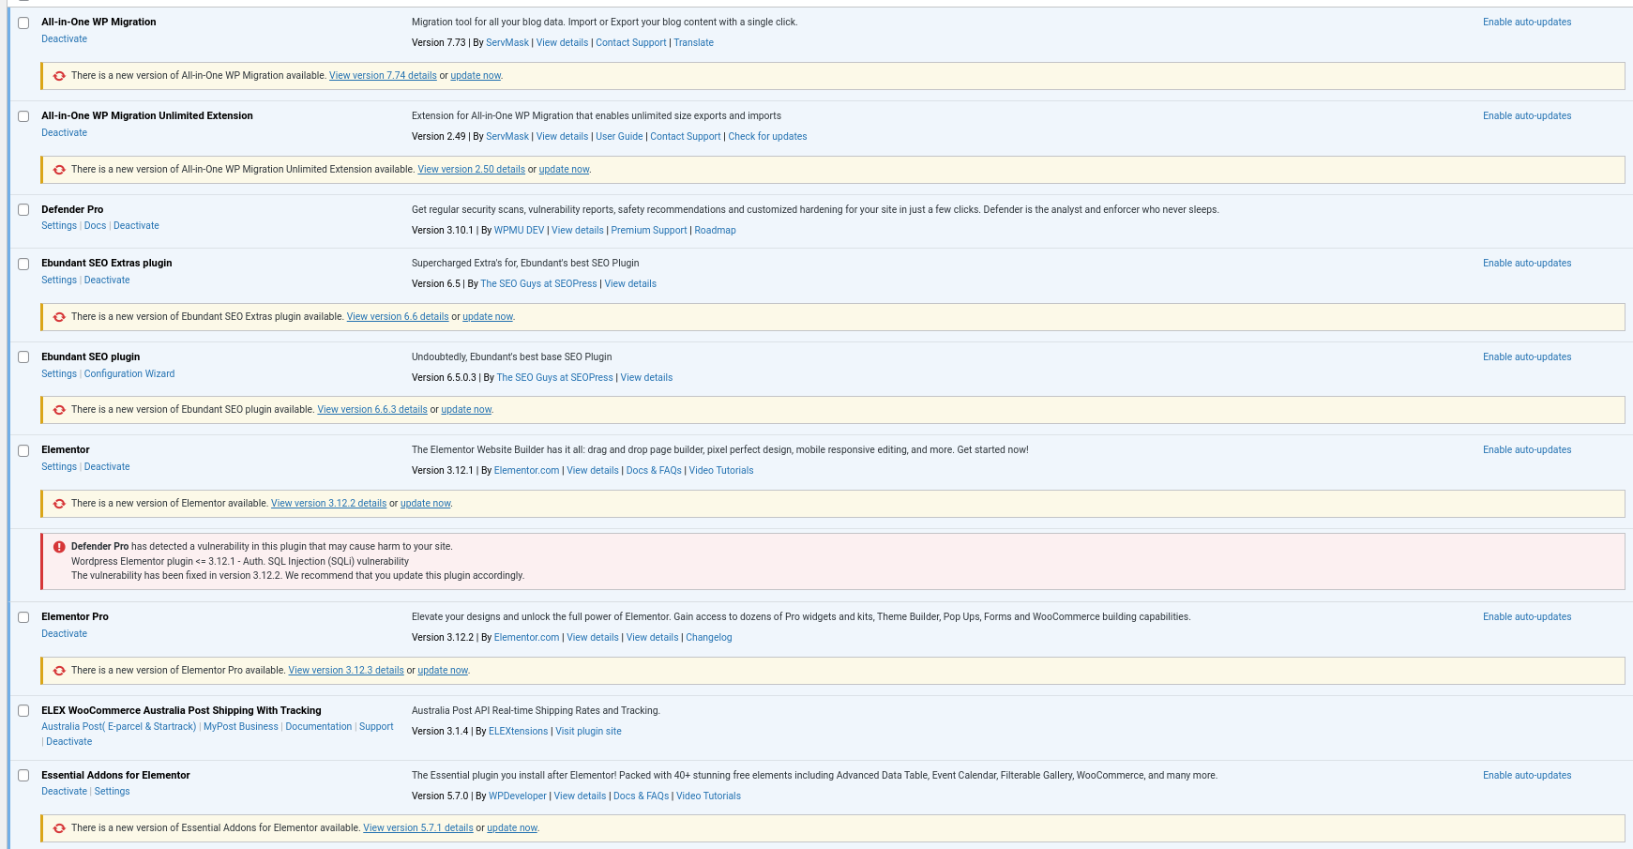
Task: Click Check for updates link for Unlimited Extension
Action: pos(767,137)
